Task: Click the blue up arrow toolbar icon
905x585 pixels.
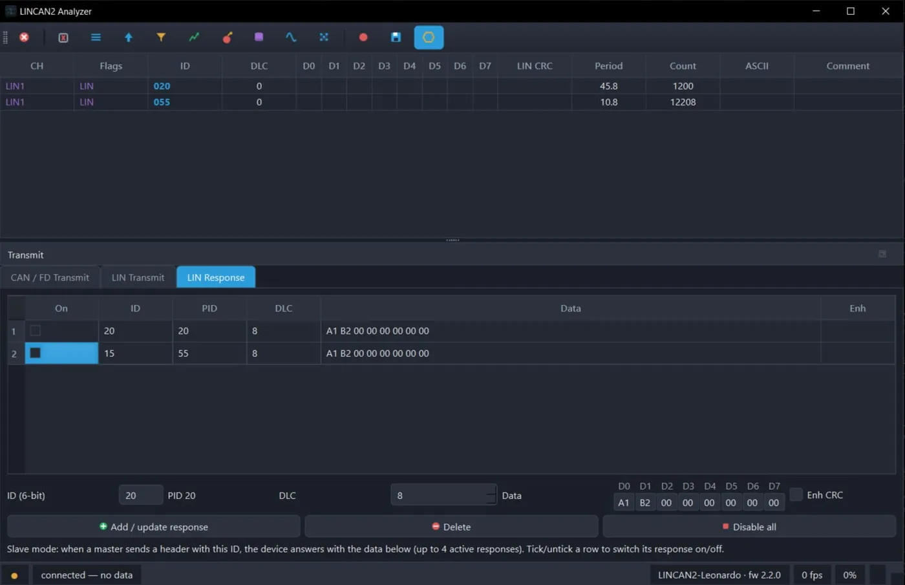Action: pyautogui.click(x=129, y=37)
